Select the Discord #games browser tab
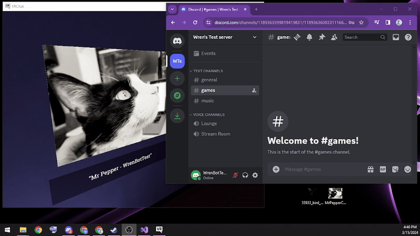The width and height of the screenshot is (420, 236). click(214, 9)
